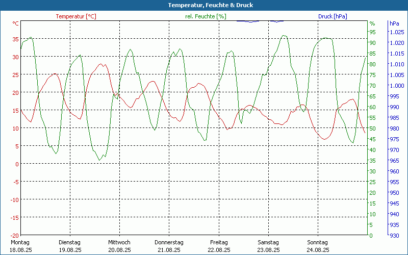Image resolution: width=408 pixels, height=255 pixels.
Task: Select the red Temperatur [°C] legend label
Action: pos(76,16)
